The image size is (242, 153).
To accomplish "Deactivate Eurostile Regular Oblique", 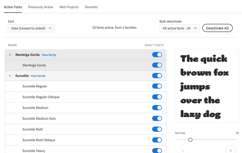I will [157, 97].
